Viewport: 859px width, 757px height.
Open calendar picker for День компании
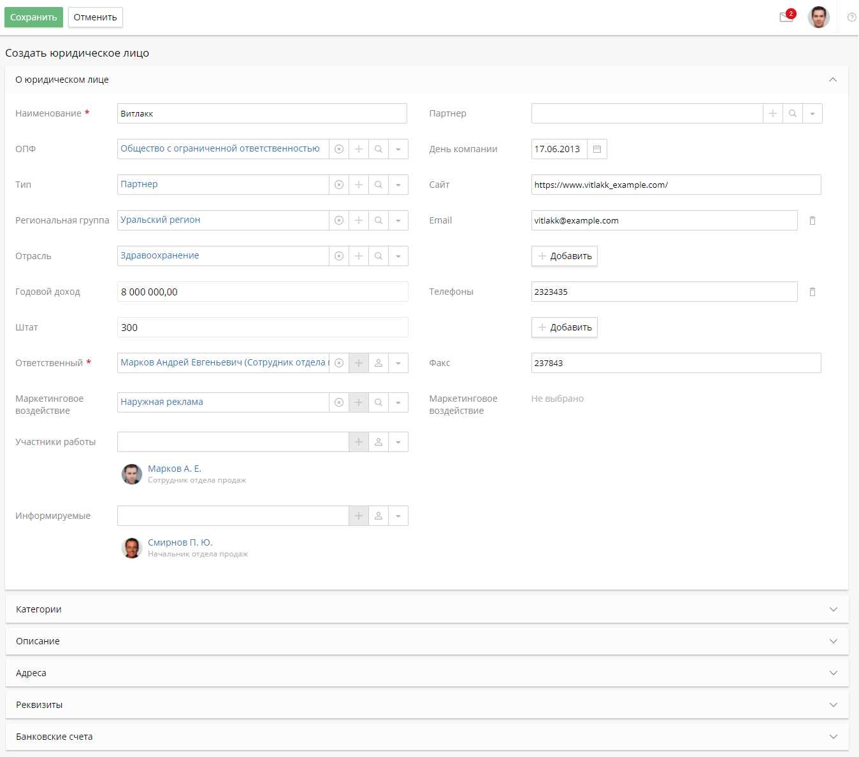coord(597,149)
